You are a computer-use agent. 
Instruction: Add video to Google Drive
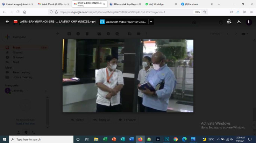click(x=229, y=22)
